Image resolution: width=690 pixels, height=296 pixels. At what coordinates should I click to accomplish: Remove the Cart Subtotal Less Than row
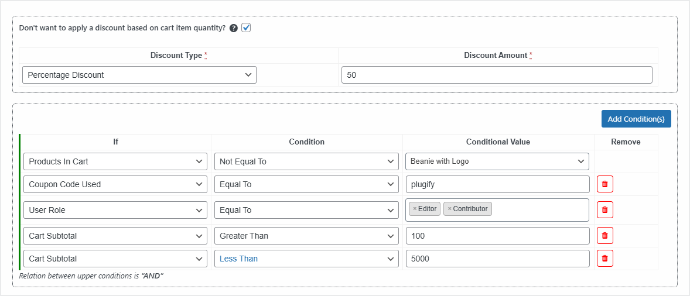click(x=604, y=259)
